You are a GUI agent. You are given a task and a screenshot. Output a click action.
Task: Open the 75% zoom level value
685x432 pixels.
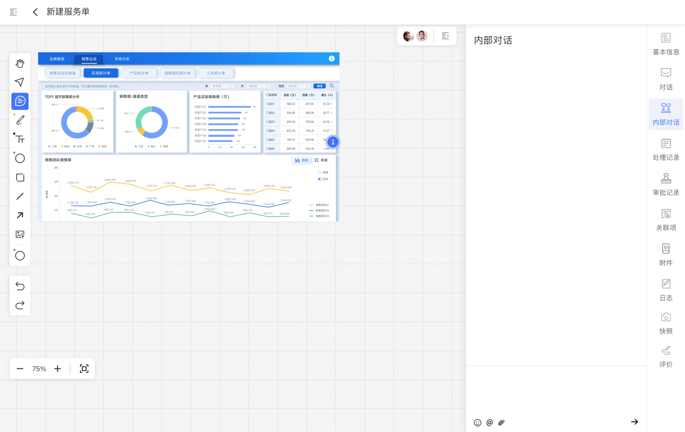39,369
